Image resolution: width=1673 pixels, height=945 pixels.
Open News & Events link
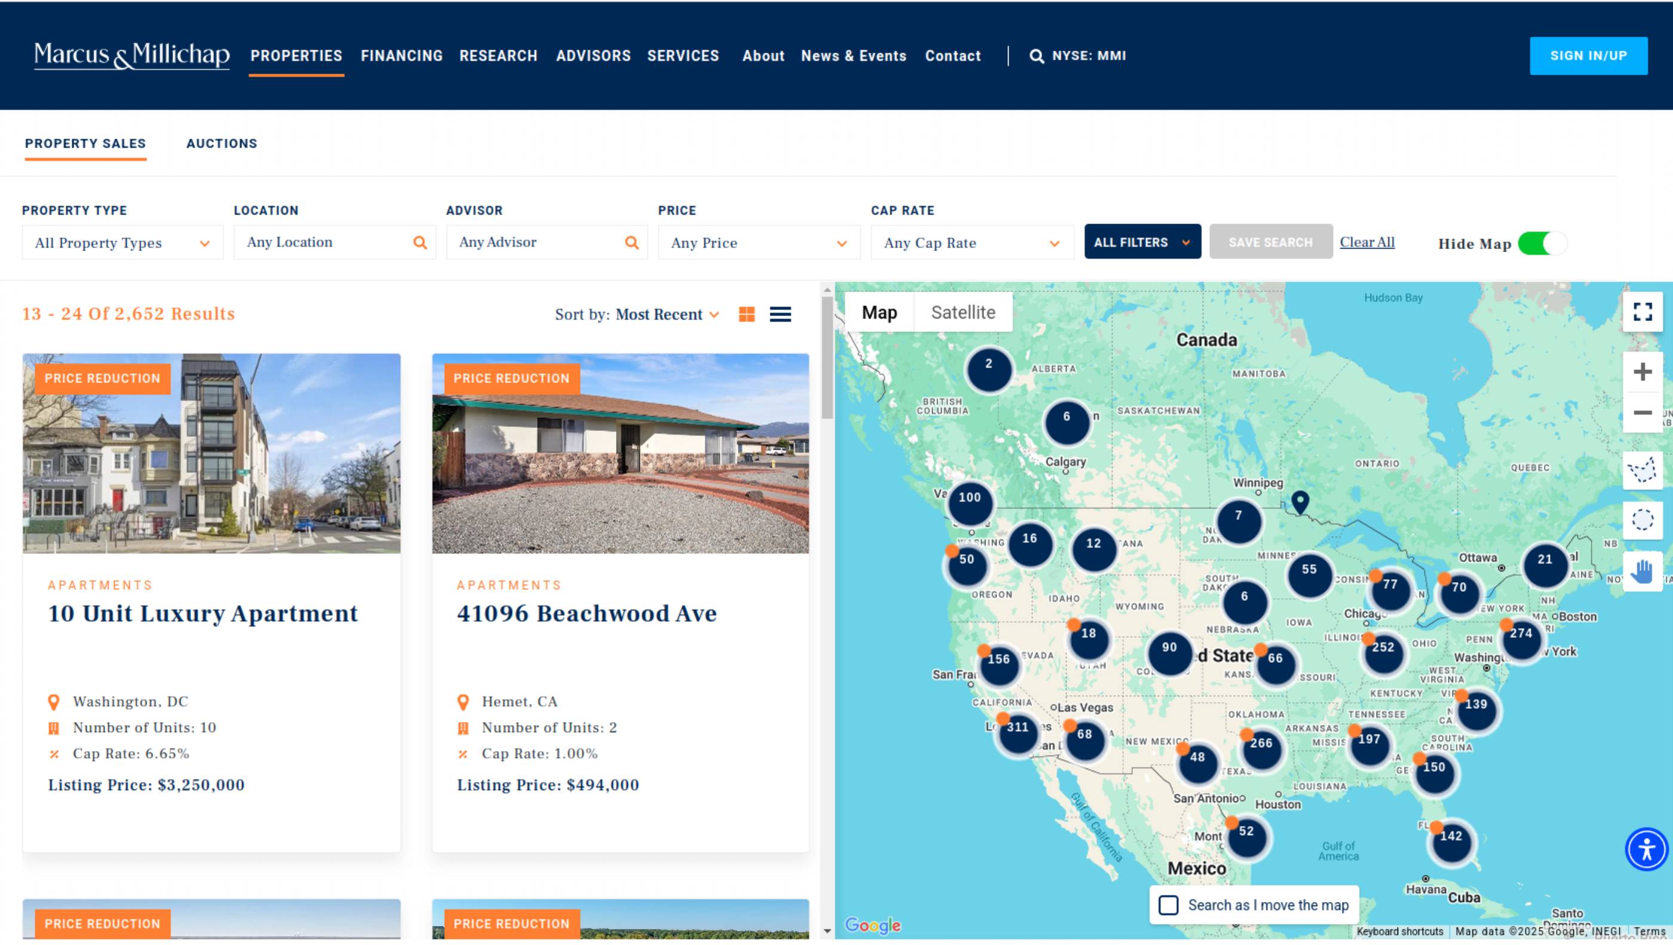click(853, 56)
